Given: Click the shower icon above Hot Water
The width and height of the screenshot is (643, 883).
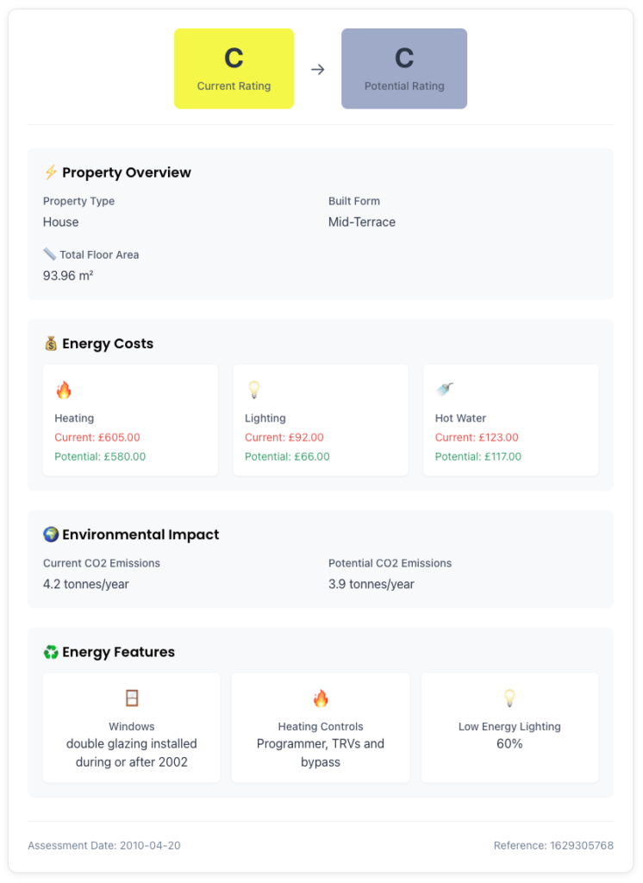Looking at the screenshot, I should coord(445,390).
